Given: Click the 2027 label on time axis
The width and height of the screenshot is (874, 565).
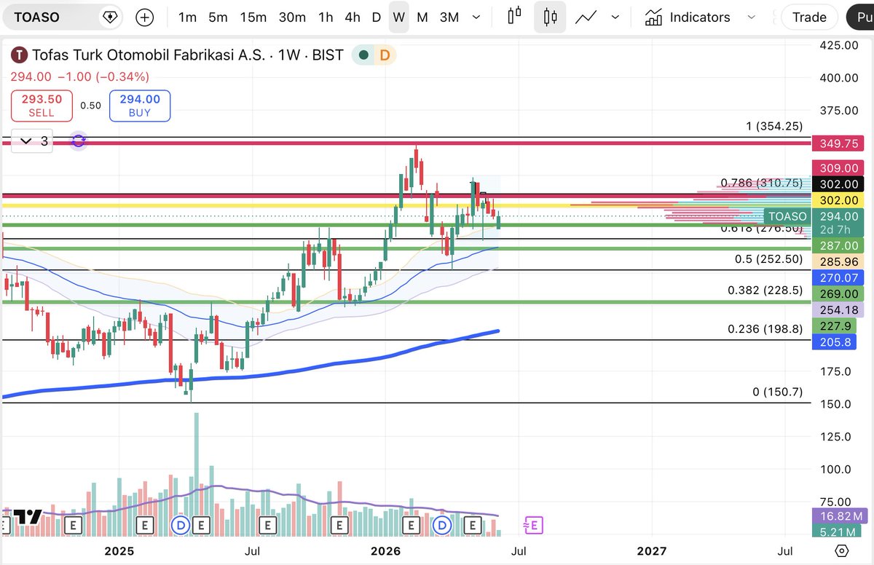Looking at the screenshot, I should pos(651,550).
